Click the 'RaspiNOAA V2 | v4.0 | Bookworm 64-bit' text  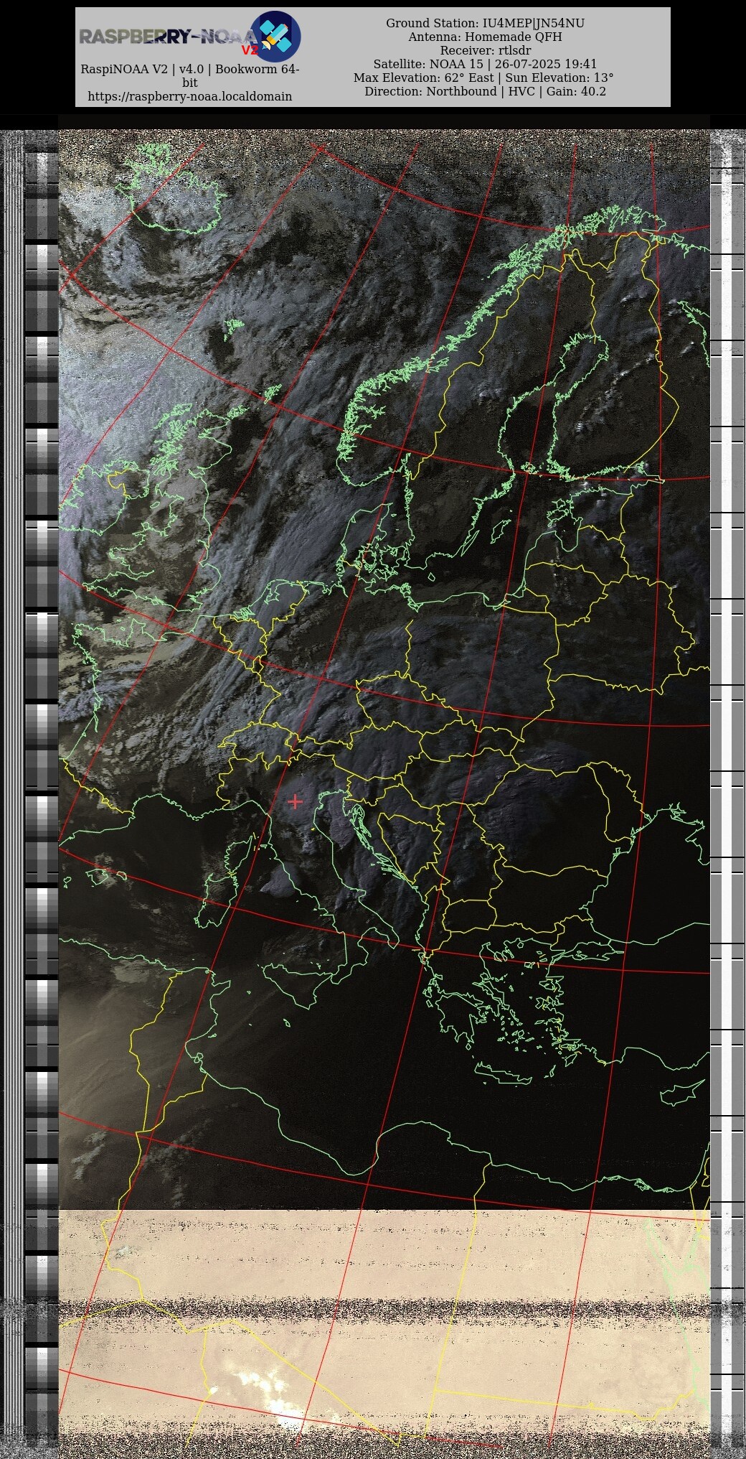[x=190, y=76]
